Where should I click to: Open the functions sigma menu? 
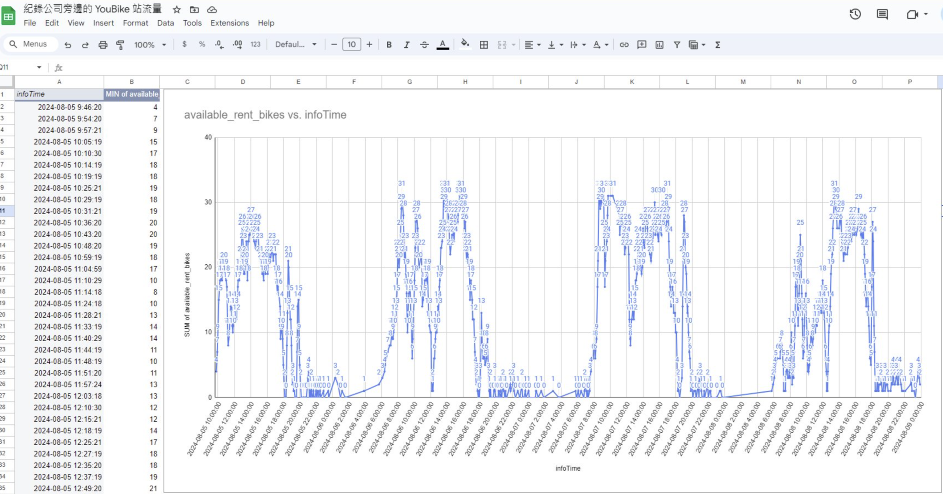click(x=717, y=45)
